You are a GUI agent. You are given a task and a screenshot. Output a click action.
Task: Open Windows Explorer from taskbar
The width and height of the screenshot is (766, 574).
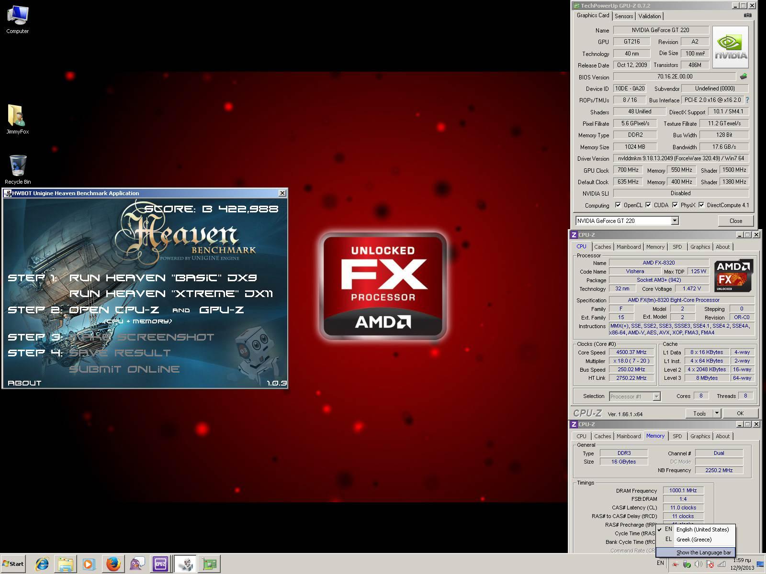coord(66,564)
